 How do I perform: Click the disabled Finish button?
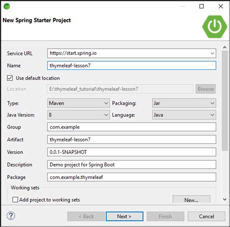tap(165, 216)
